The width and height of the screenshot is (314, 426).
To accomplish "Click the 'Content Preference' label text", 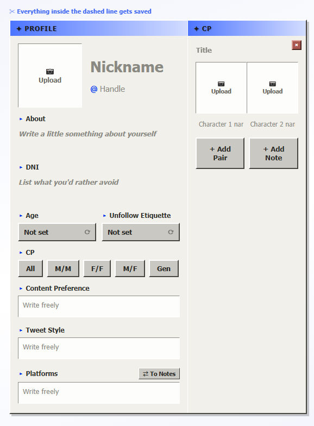I will coord(58,288).
